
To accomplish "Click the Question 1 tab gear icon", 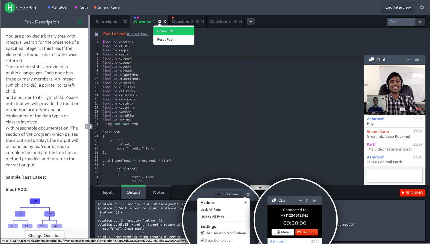I will [160, 22].
